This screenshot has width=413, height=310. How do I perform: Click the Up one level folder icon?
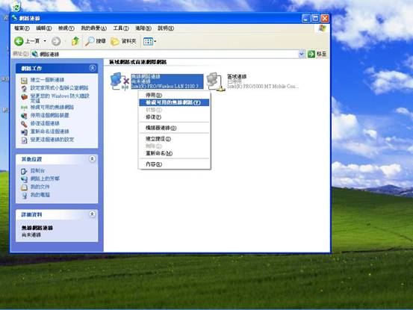tap(75, 41)
